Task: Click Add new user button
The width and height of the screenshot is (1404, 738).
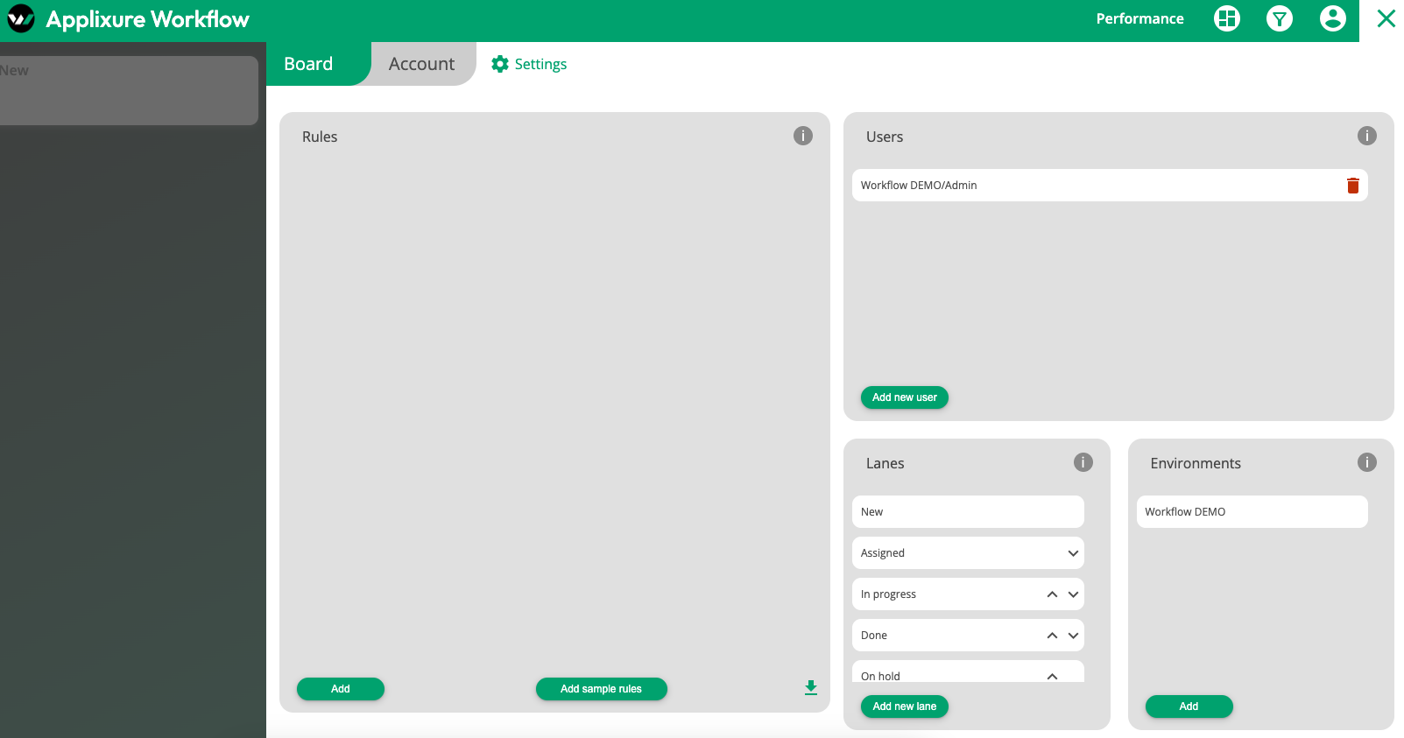Action: click(905, 397)
